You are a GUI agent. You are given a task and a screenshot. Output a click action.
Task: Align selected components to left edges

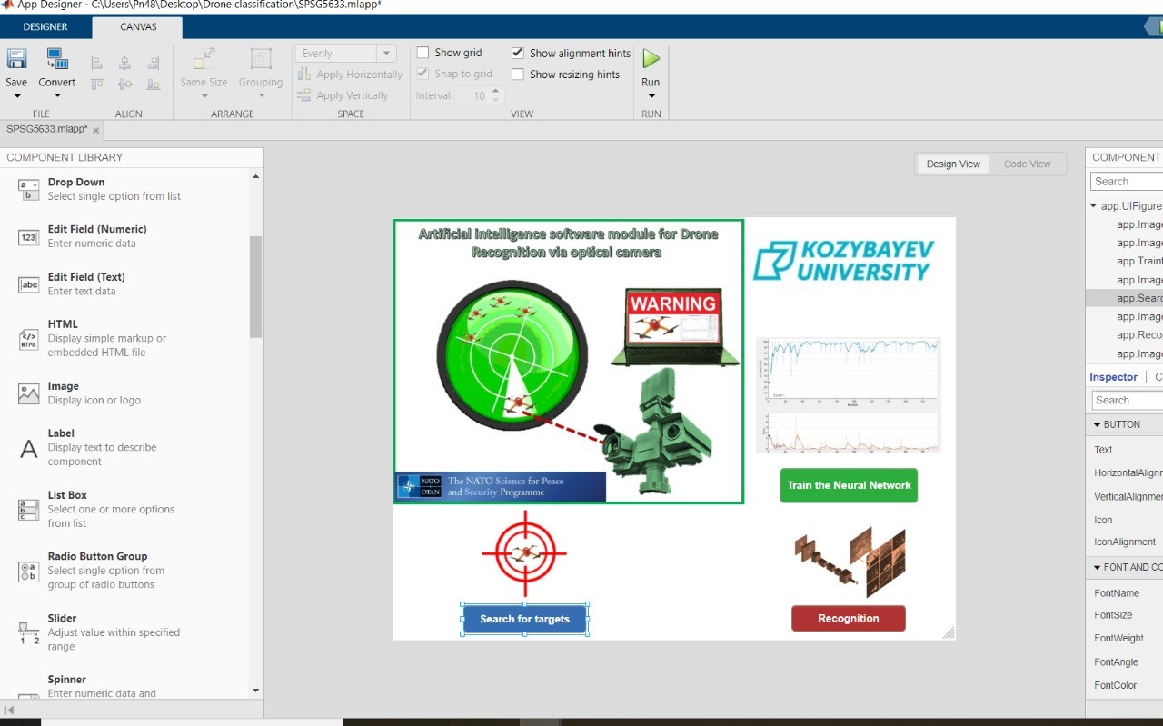[96, 63]
